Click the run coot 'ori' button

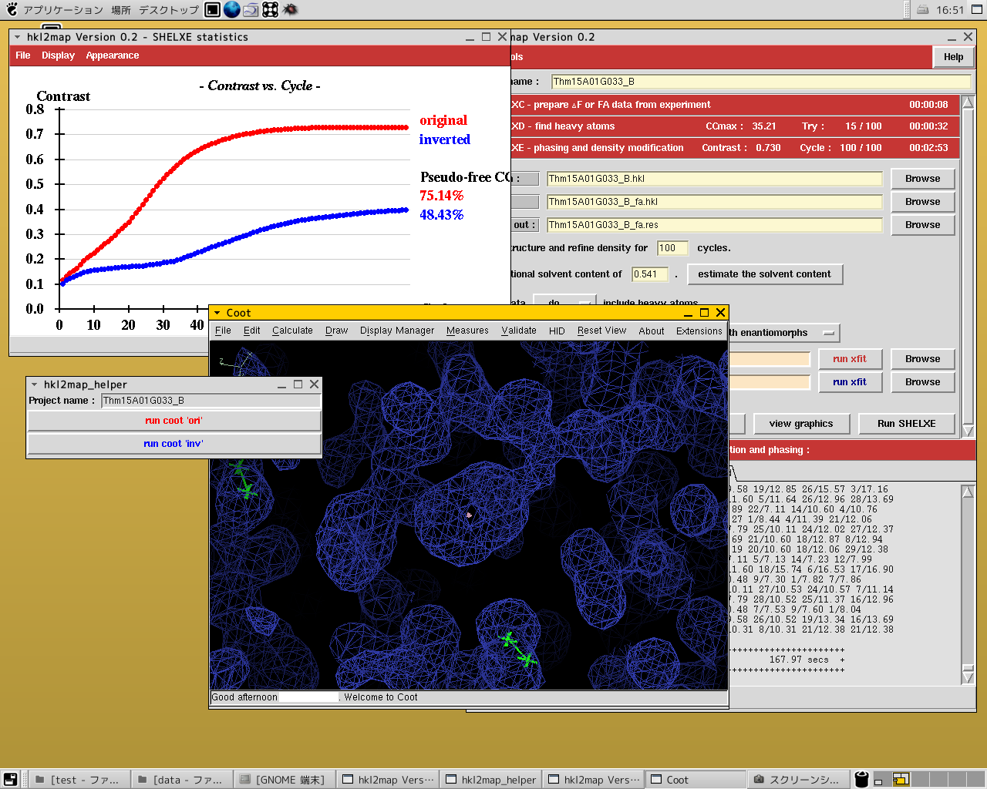coord(174,421)
